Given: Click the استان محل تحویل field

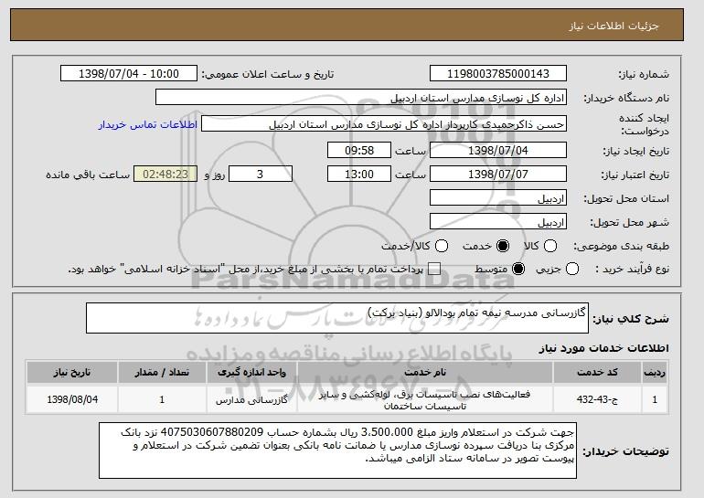Looking at the screenshot, I should pyautogui.click(x=498, y=198).
